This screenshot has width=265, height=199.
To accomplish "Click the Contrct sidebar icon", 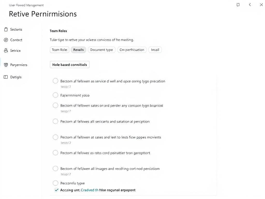I will (6, 40).
